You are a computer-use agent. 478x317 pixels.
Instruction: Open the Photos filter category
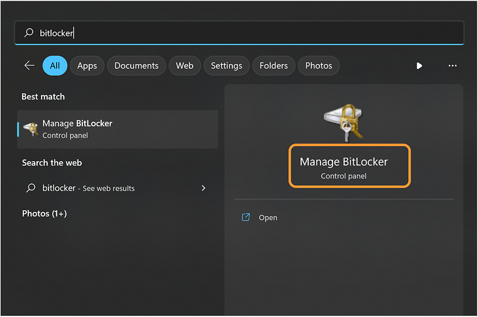point(319,65)
